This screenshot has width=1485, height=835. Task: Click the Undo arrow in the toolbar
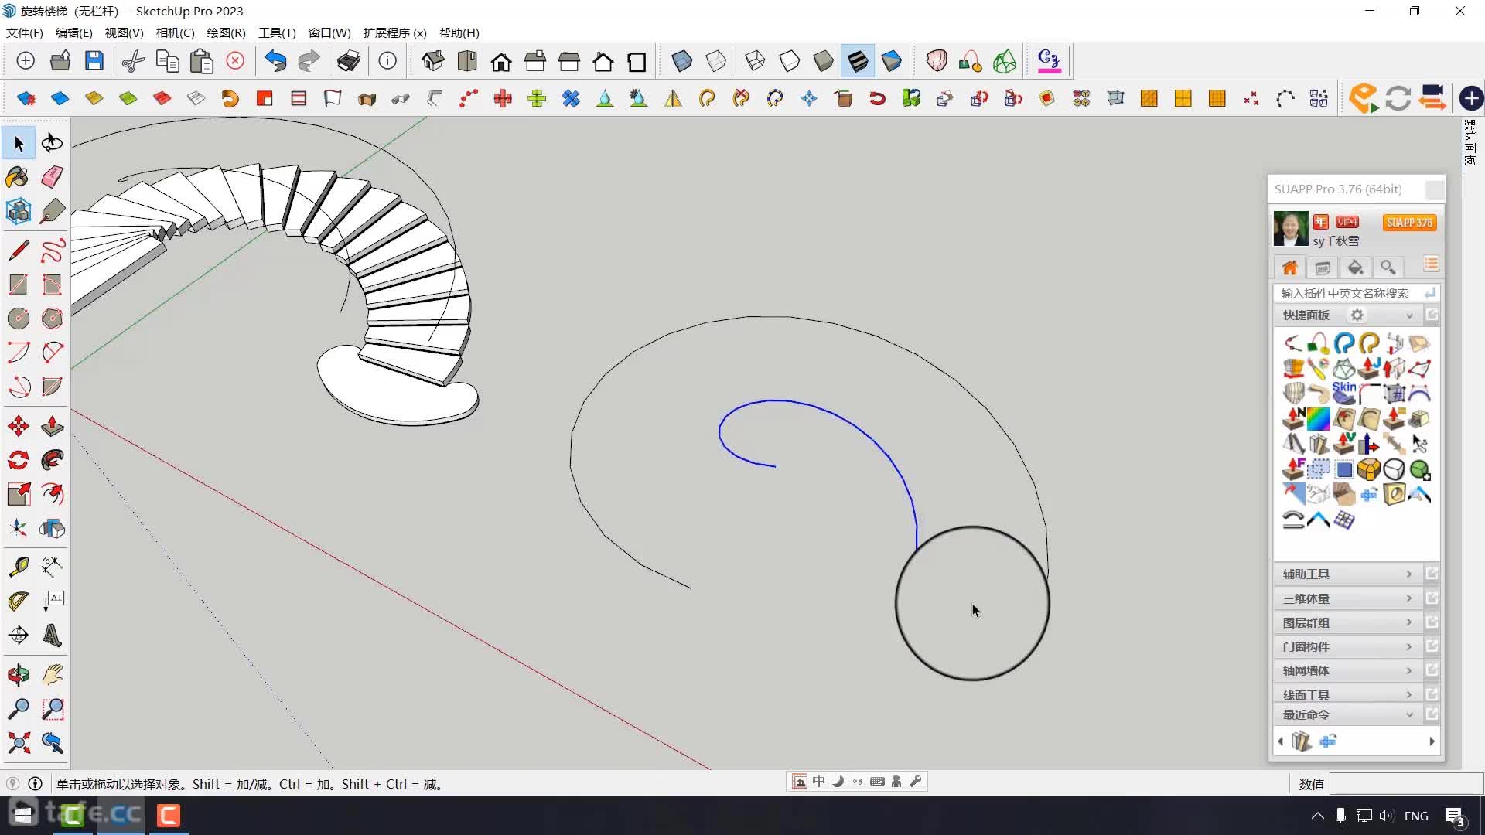point(275,61)
